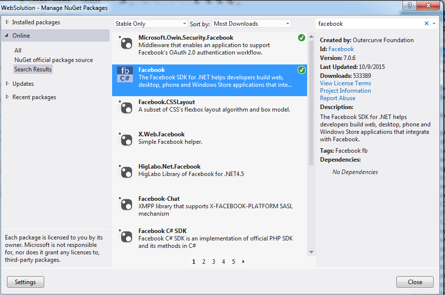This screenshot has height=295, width=445.
Task: Go to results page 1
Action: (193, 261)
